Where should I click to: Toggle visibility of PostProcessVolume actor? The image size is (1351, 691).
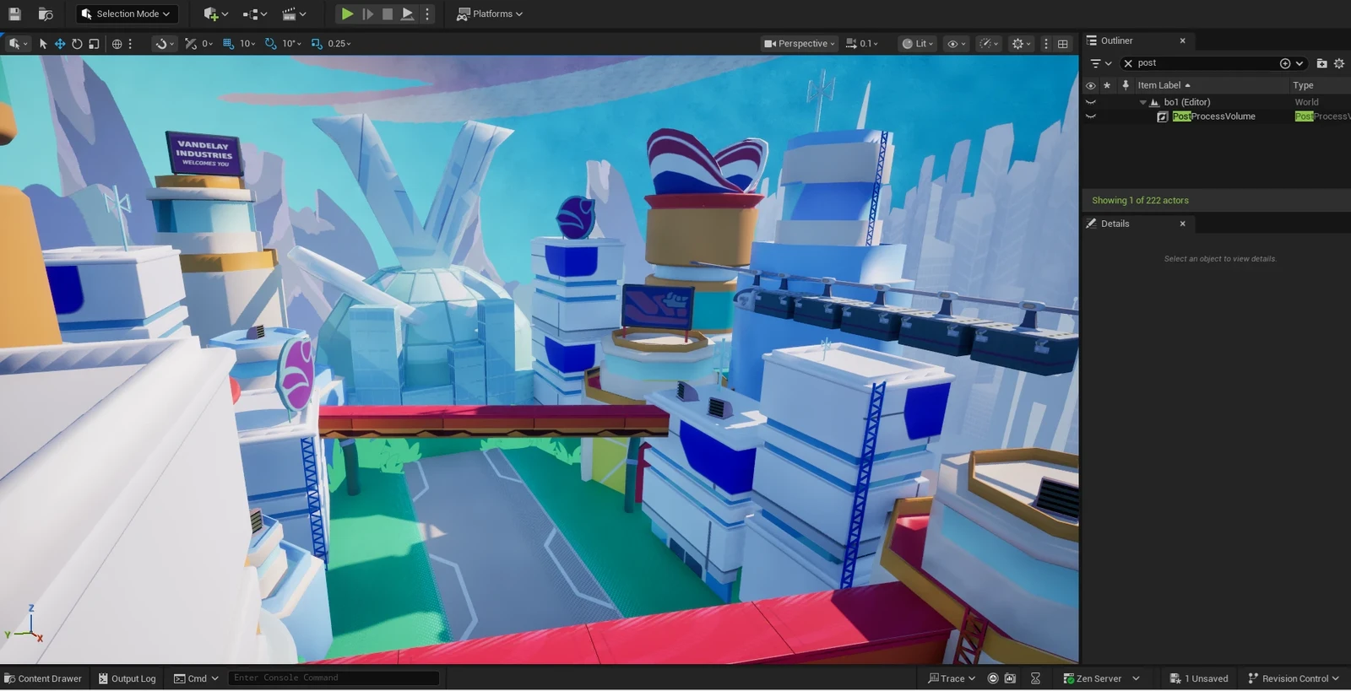pos(1090,116)
